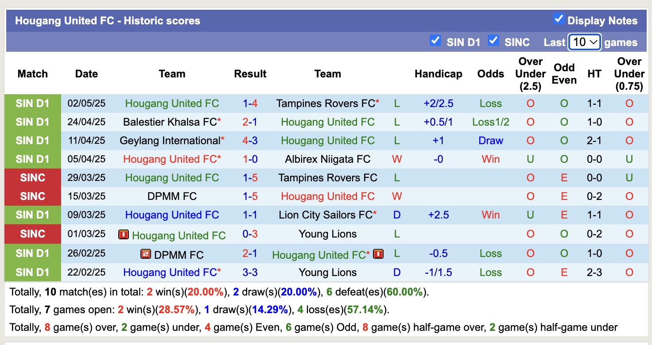The width and height of the screenshot is (652, 345).
Task: Click SINC badge on 29/03/25 row
Action: click(33, 178)
